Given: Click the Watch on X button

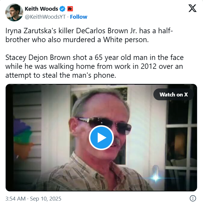Looking at the screenshot, I should click(174, 94).
